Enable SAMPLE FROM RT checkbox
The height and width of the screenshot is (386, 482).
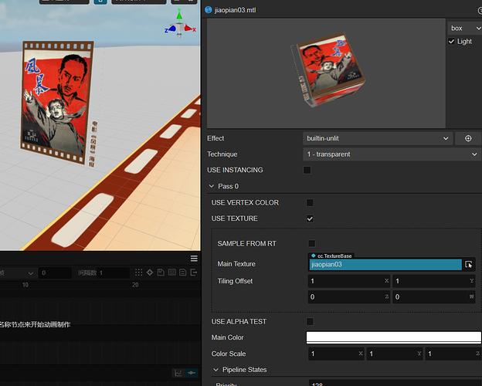311,243
